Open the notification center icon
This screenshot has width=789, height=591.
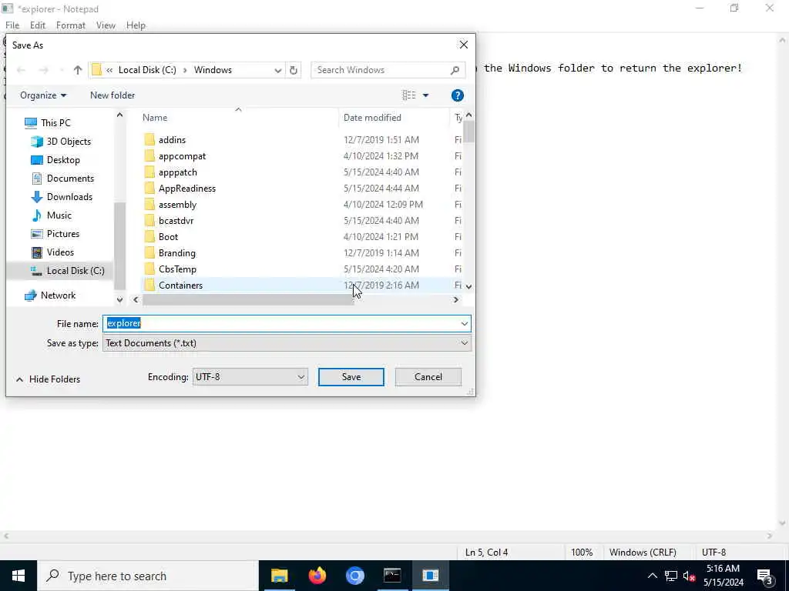click(764, 576)
